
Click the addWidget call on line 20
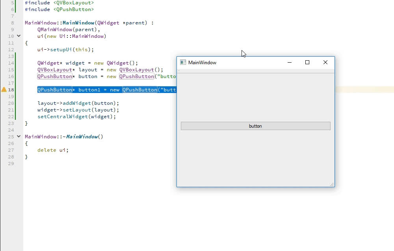point(75,103)
